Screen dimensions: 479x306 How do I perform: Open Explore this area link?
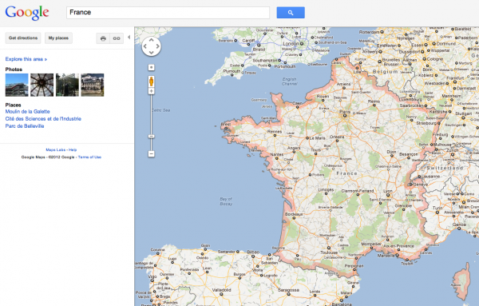[26, 59]
